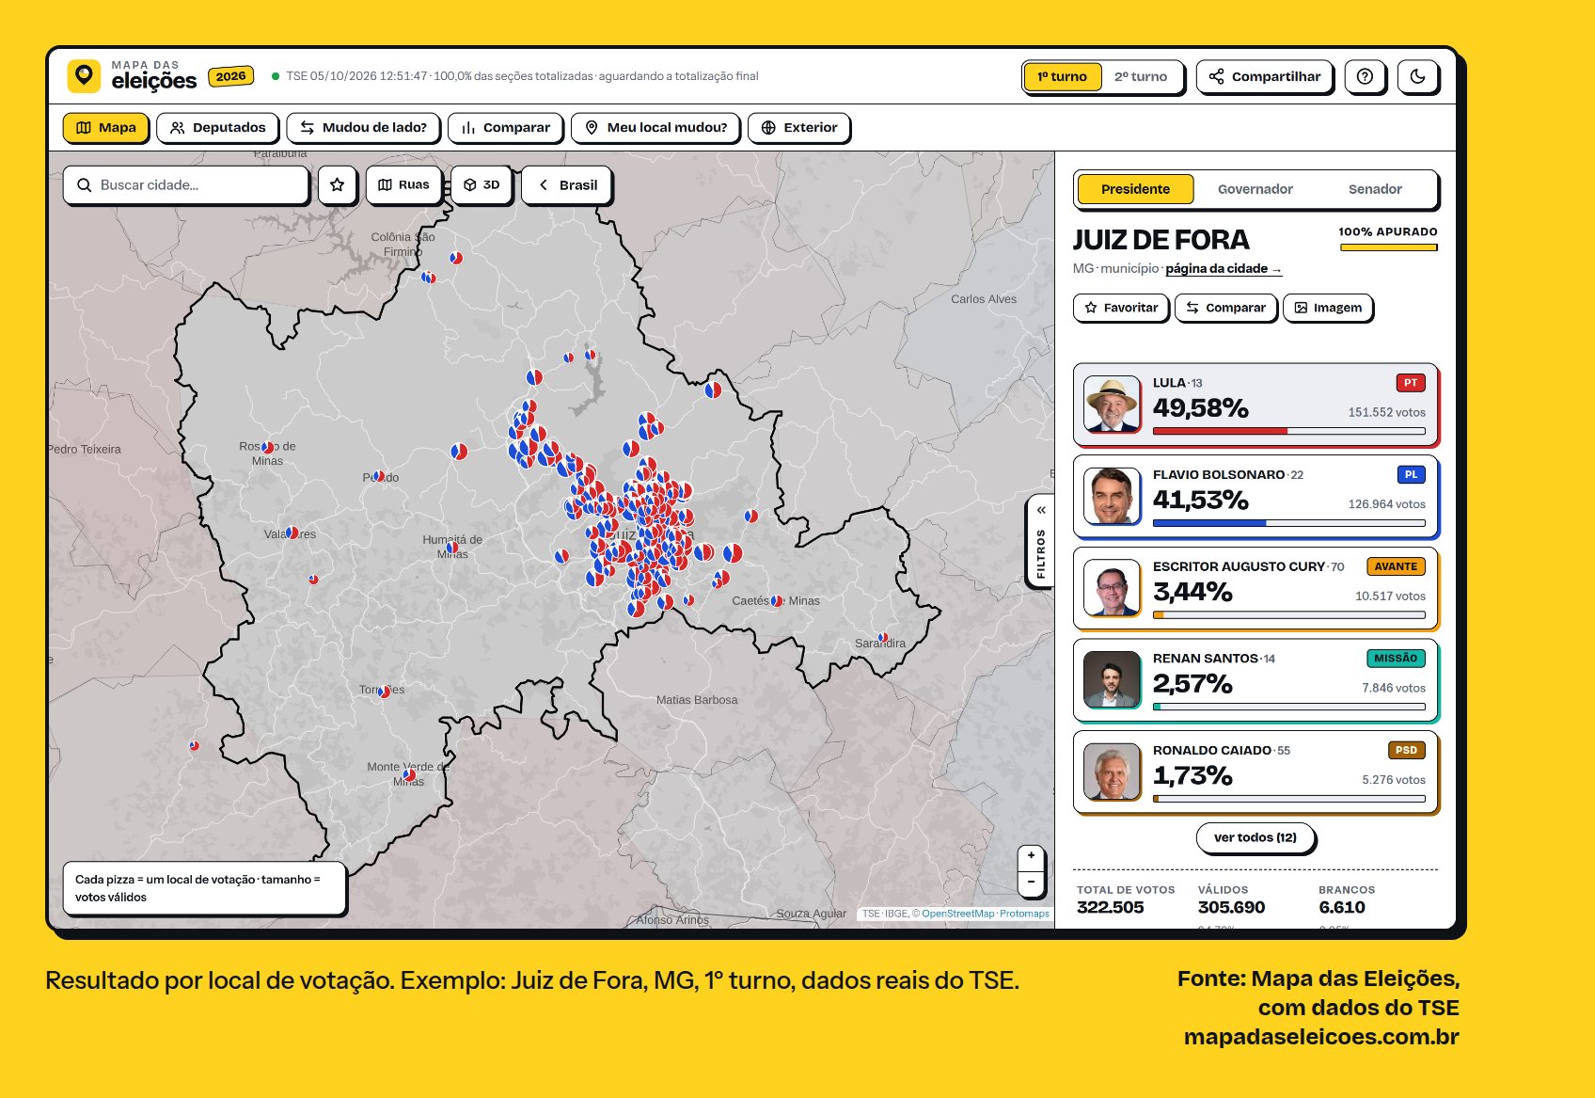Open the Mapa tab

pyautogui.click(x=105, y=127)
